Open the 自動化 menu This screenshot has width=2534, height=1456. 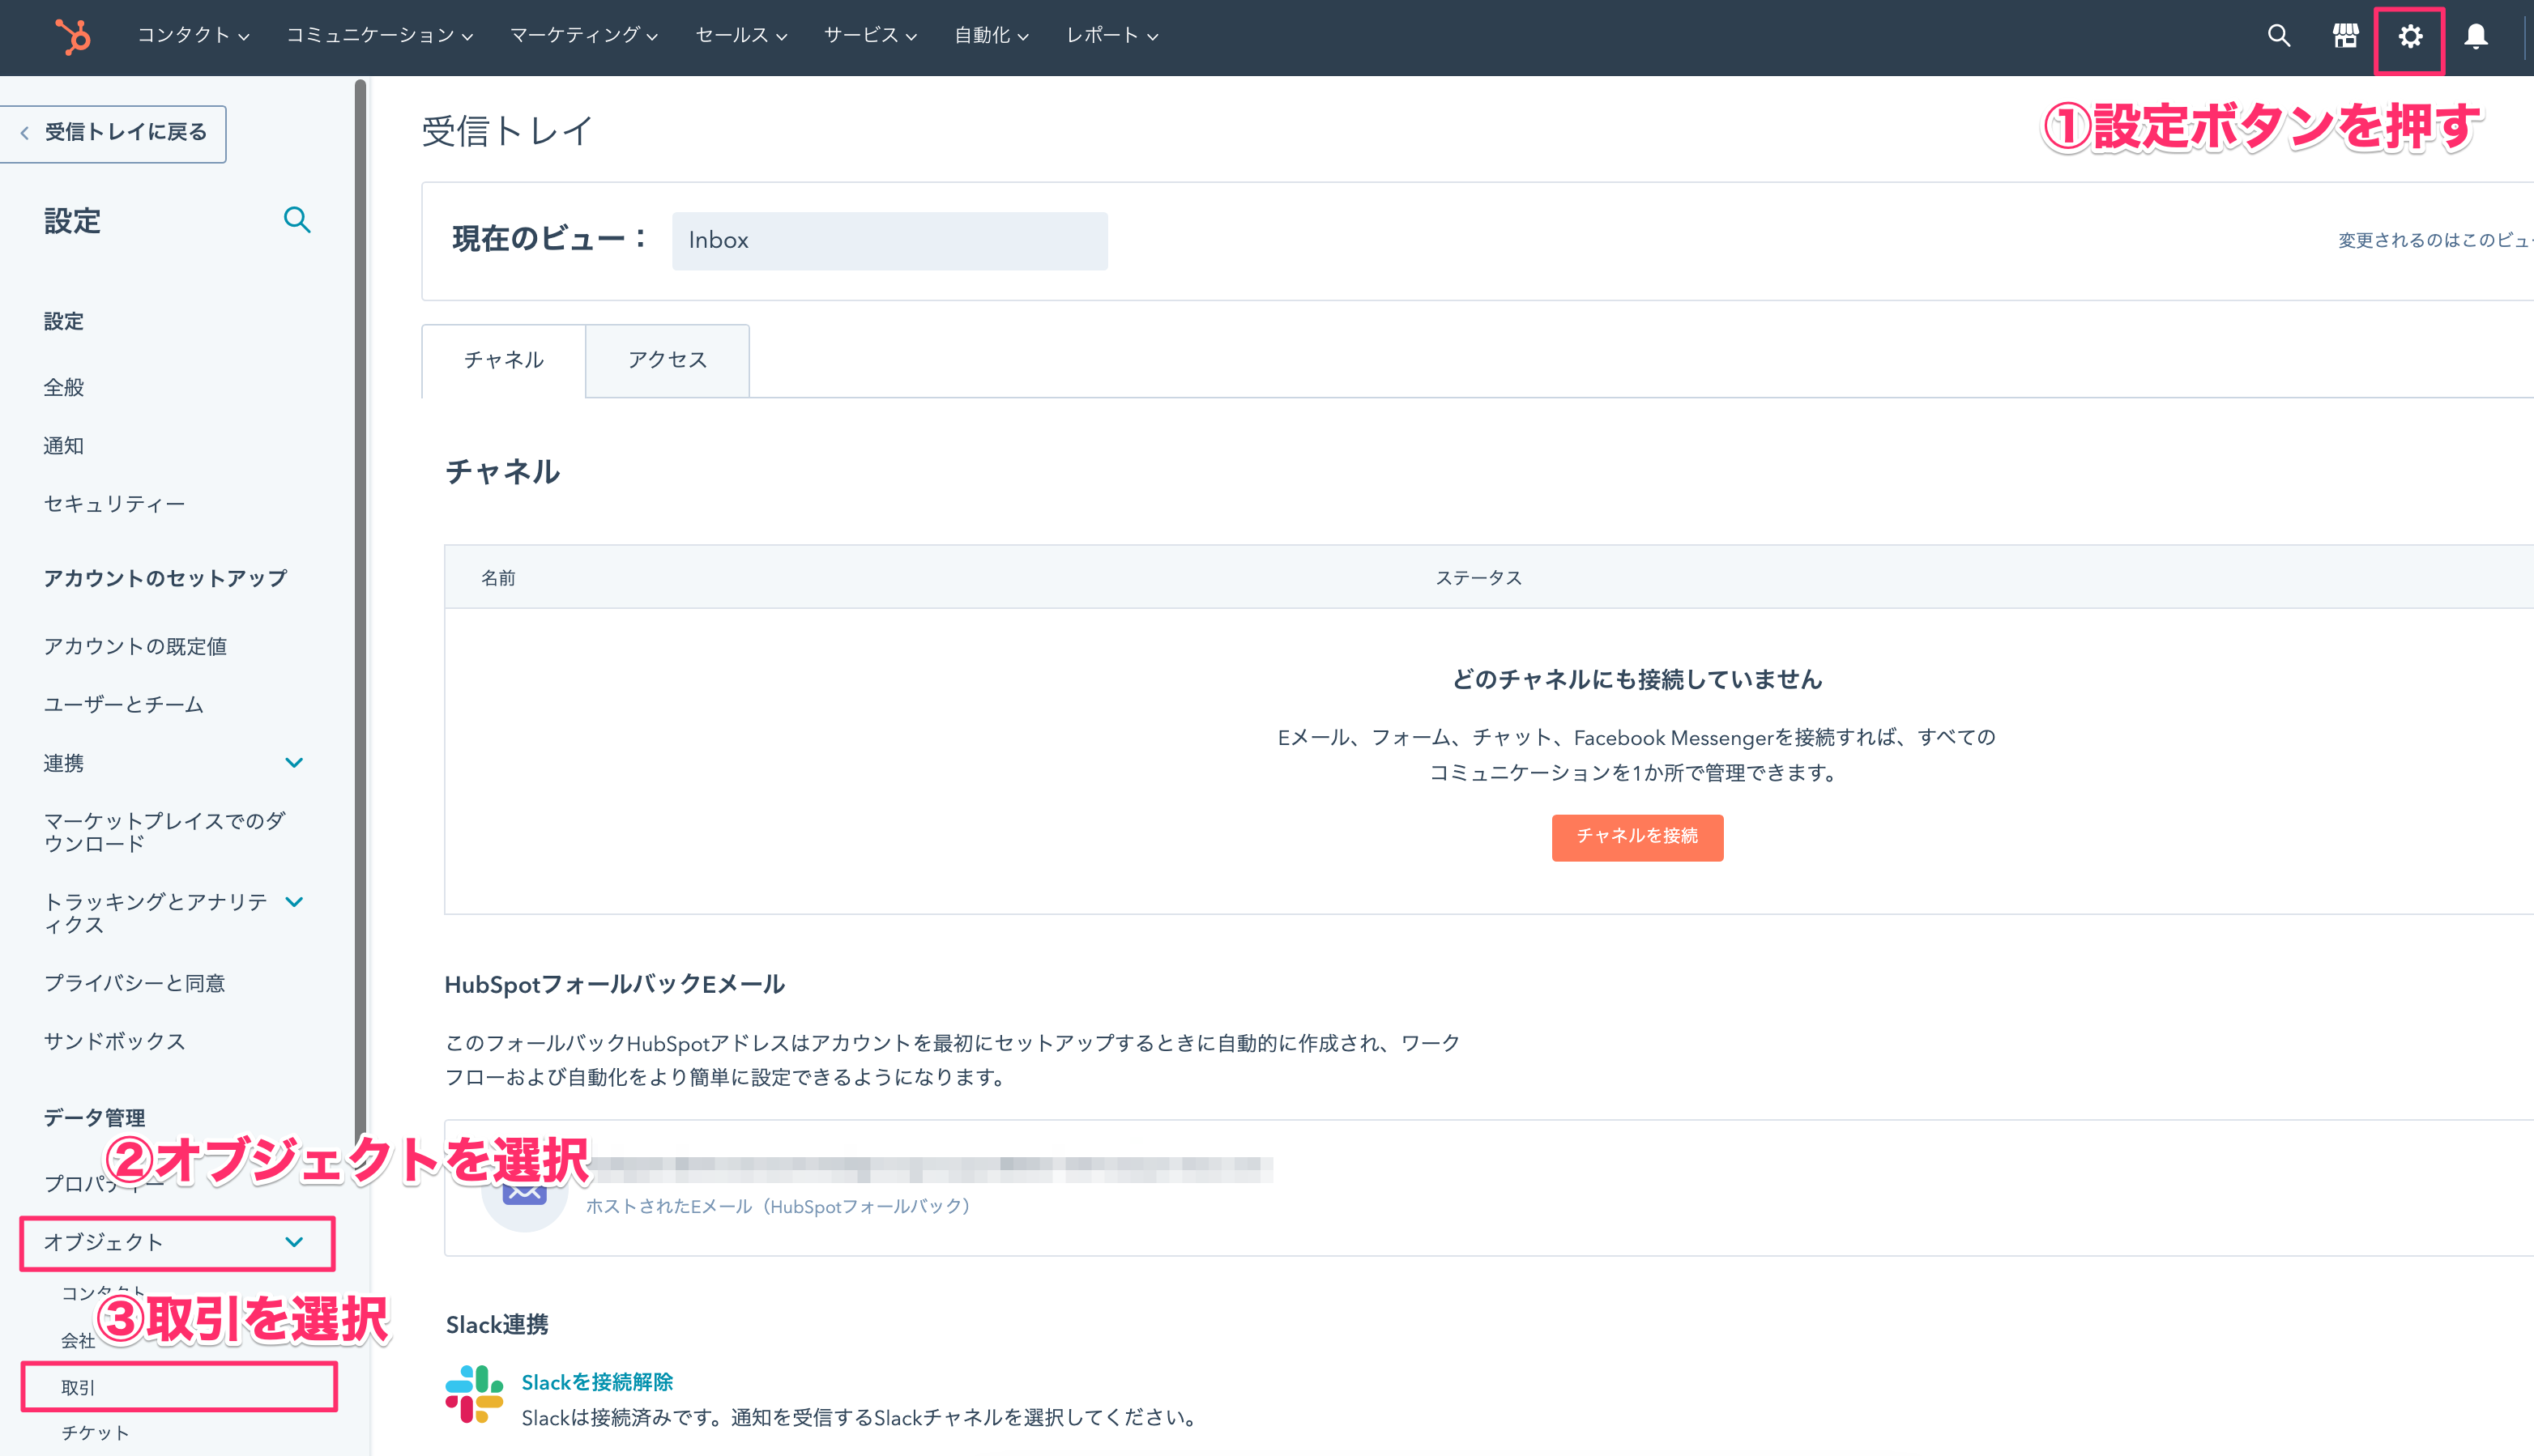pos(992,36)
